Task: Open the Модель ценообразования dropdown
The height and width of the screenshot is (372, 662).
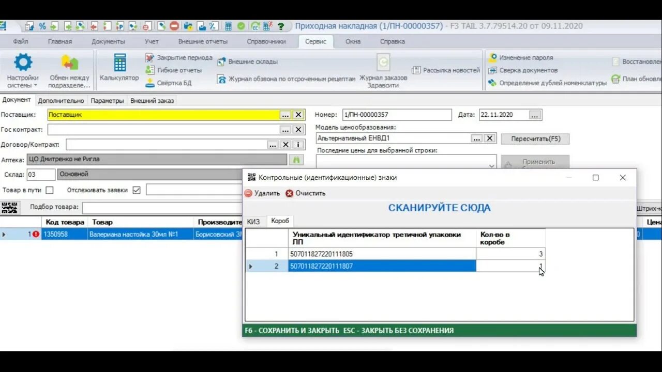Action: pos(477,138)
